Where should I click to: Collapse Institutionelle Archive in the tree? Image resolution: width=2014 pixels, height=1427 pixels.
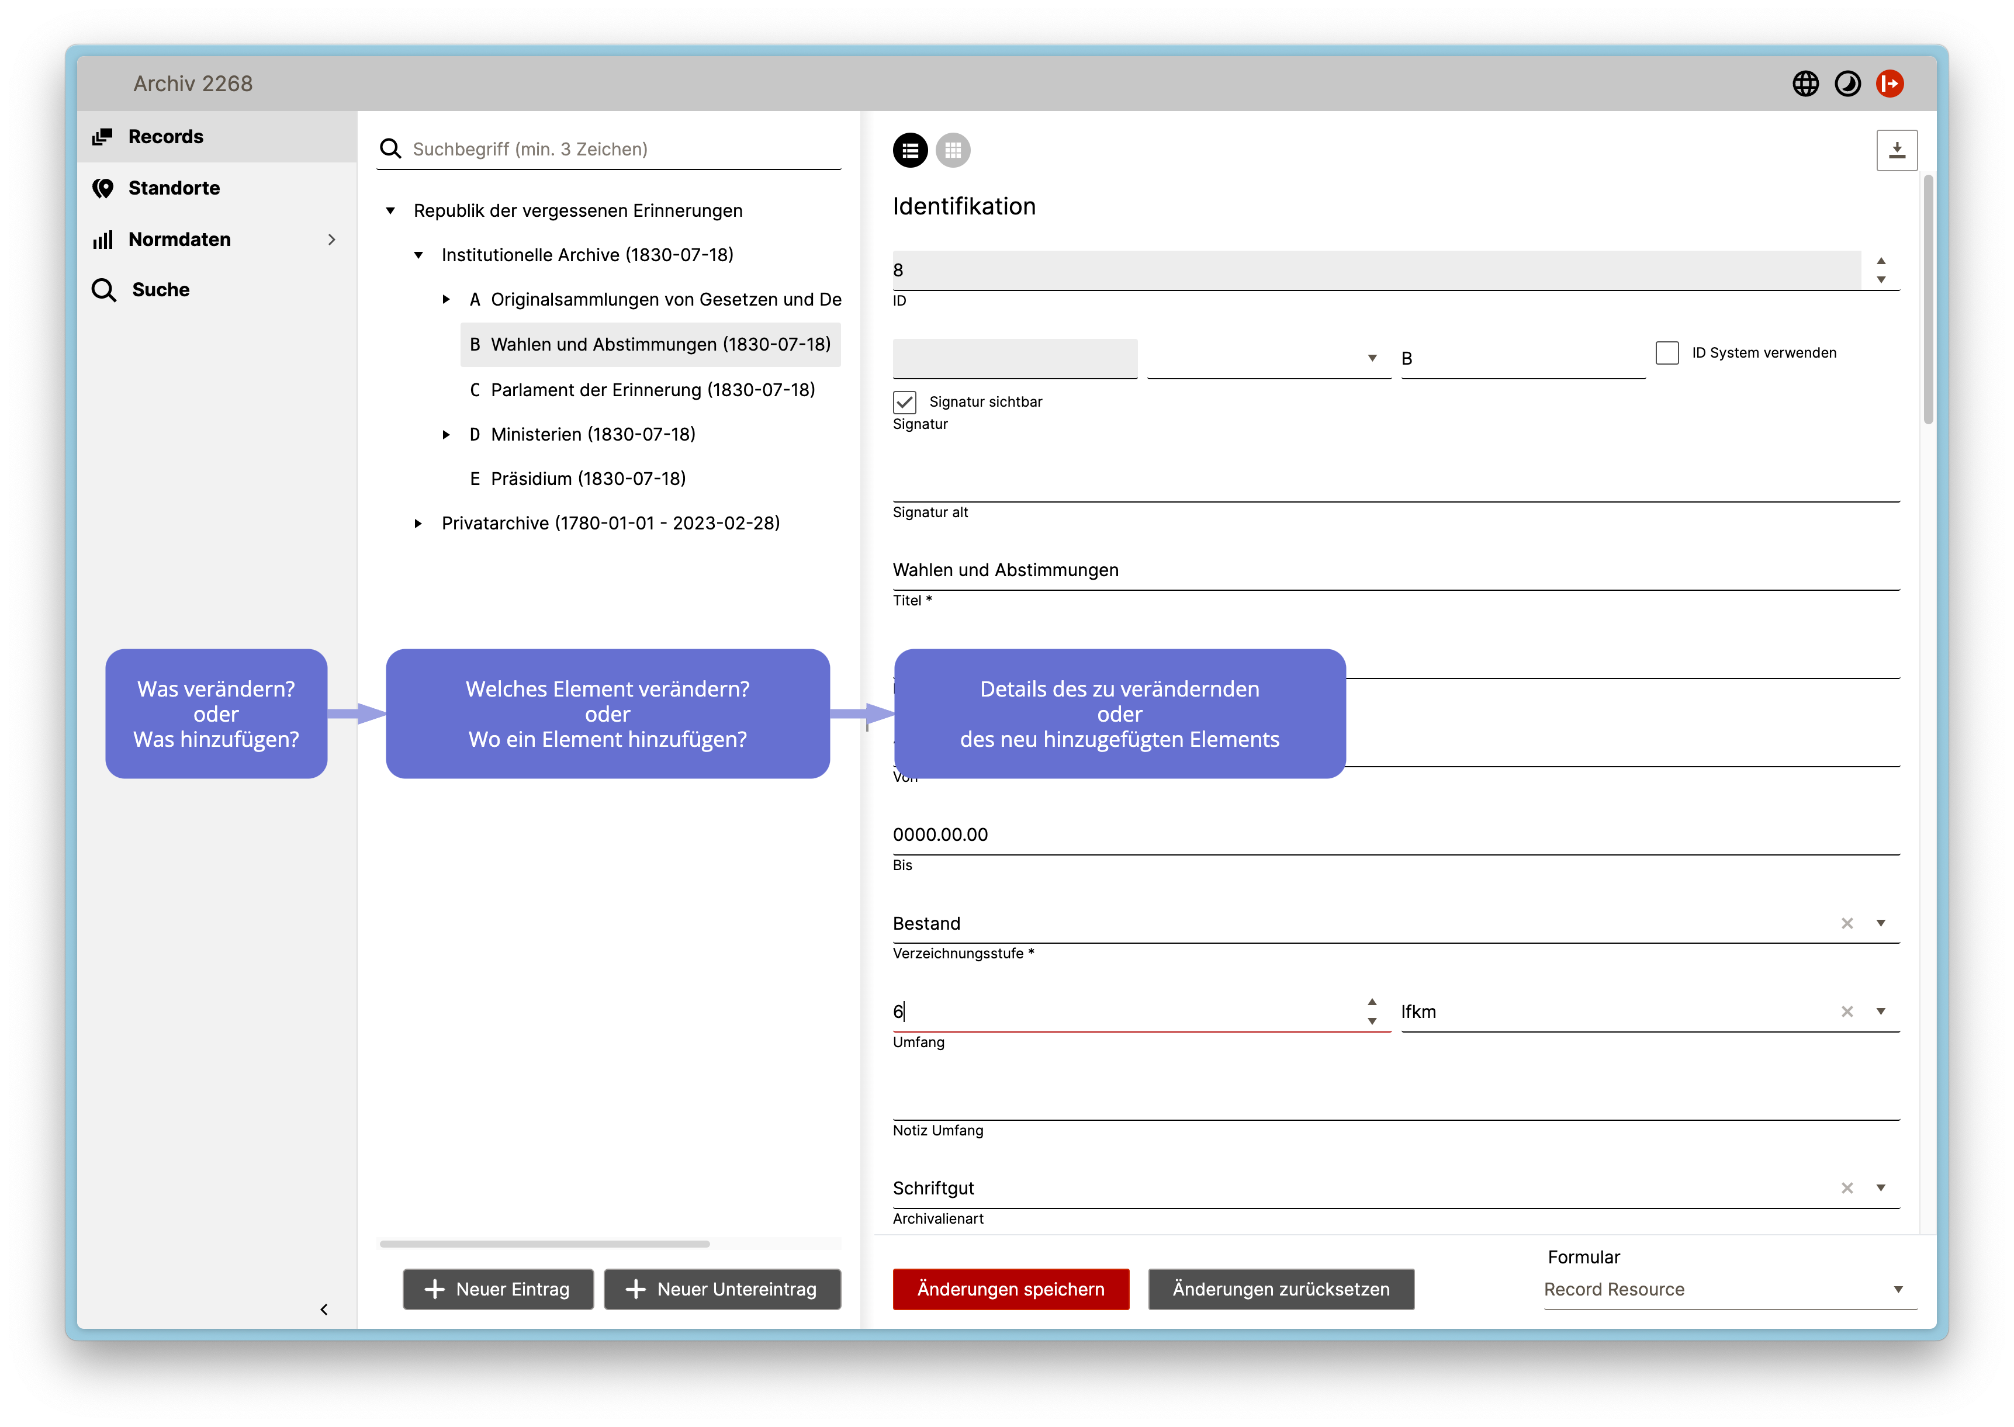[417, 254]
